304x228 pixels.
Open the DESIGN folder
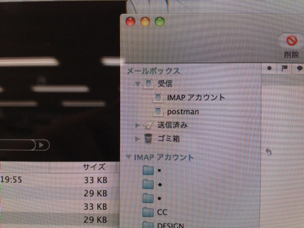[170, 224]
